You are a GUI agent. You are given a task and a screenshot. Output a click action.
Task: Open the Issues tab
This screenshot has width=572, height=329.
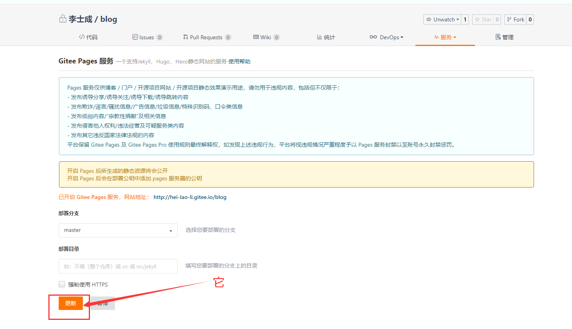(147, 37)
